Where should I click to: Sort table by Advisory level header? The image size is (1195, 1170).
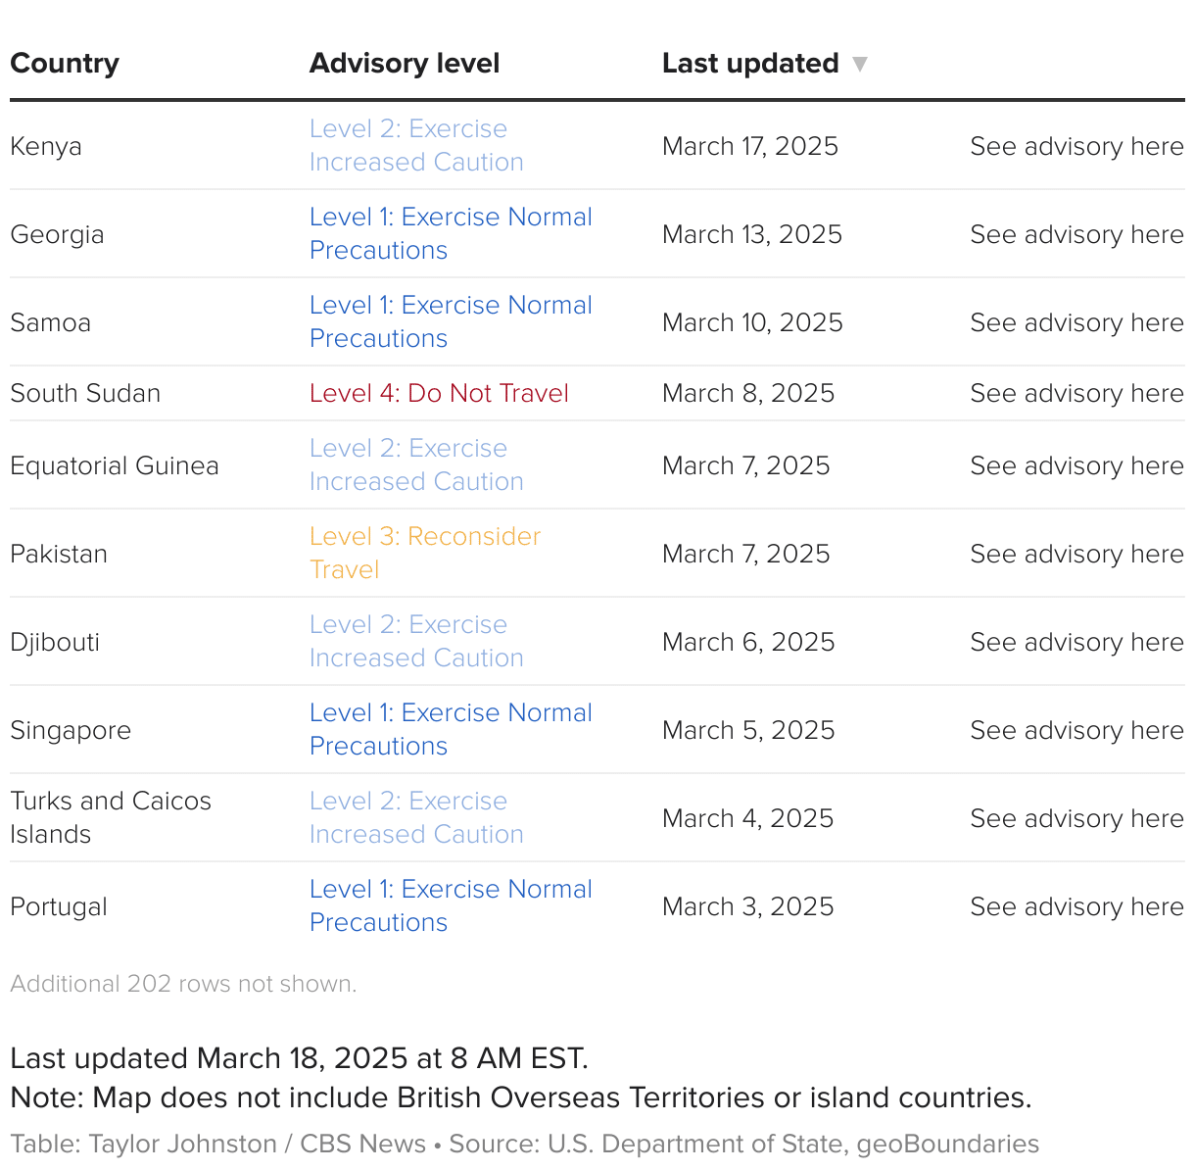[x=405, y=64]
